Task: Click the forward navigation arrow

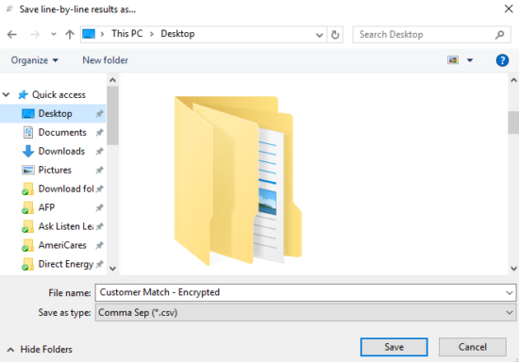Action: tap(35, 34)
